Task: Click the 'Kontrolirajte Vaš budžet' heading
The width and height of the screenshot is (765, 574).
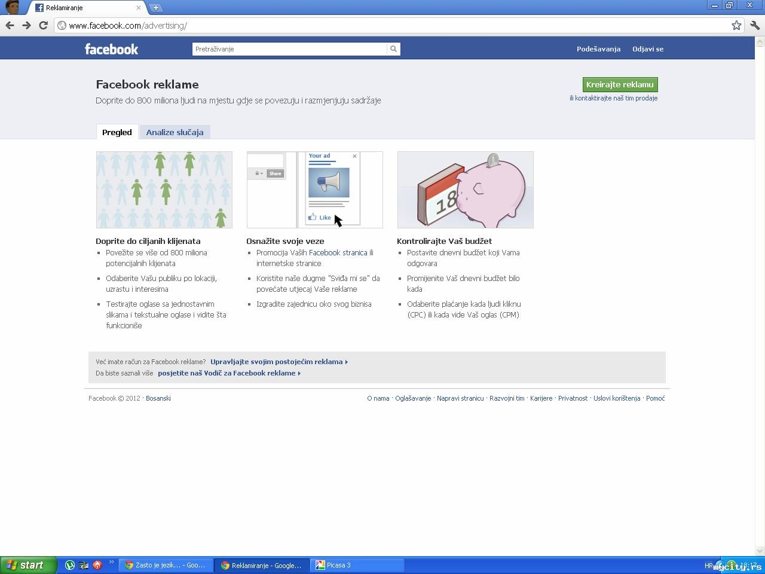Action: pos(445,241)
